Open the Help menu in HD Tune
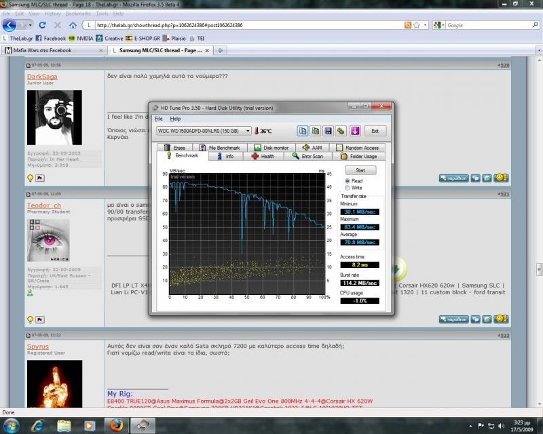 pos(175,119)
